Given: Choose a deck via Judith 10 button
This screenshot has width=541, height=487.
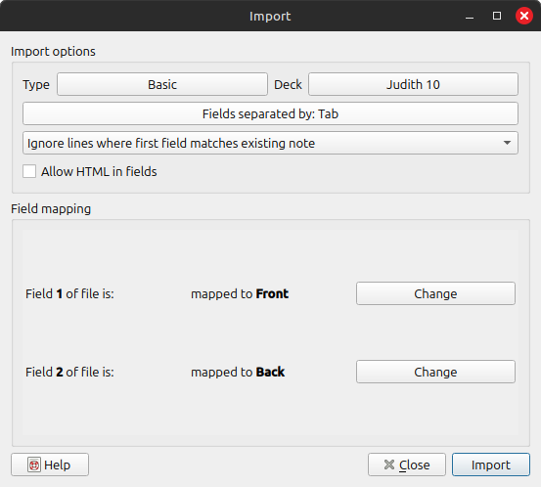Looking at the screenshot, I should (413, 84).
